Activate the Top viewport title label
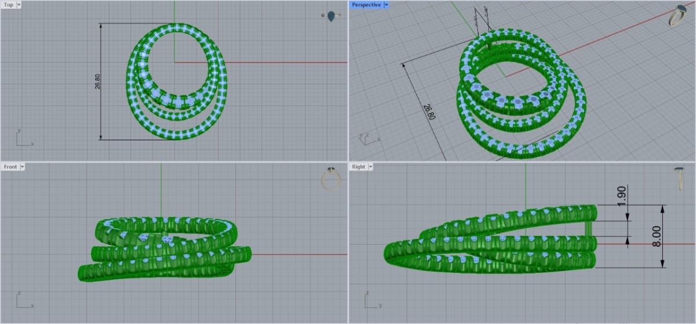Screen dimensions: 696x324 click(9, 5)
